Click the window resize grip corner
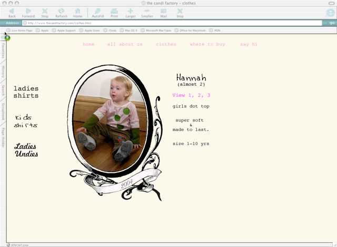 tap(335, 245)
